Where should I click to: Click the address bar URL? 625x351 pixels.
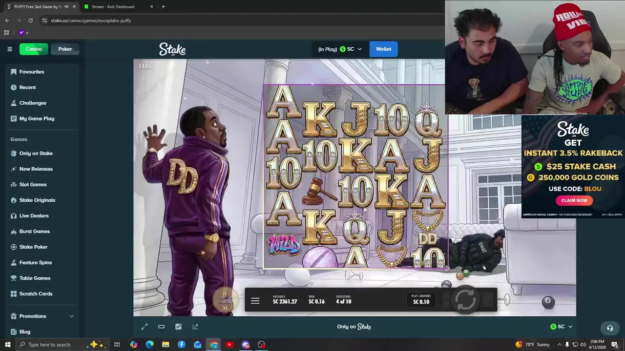tap(91, 20)
